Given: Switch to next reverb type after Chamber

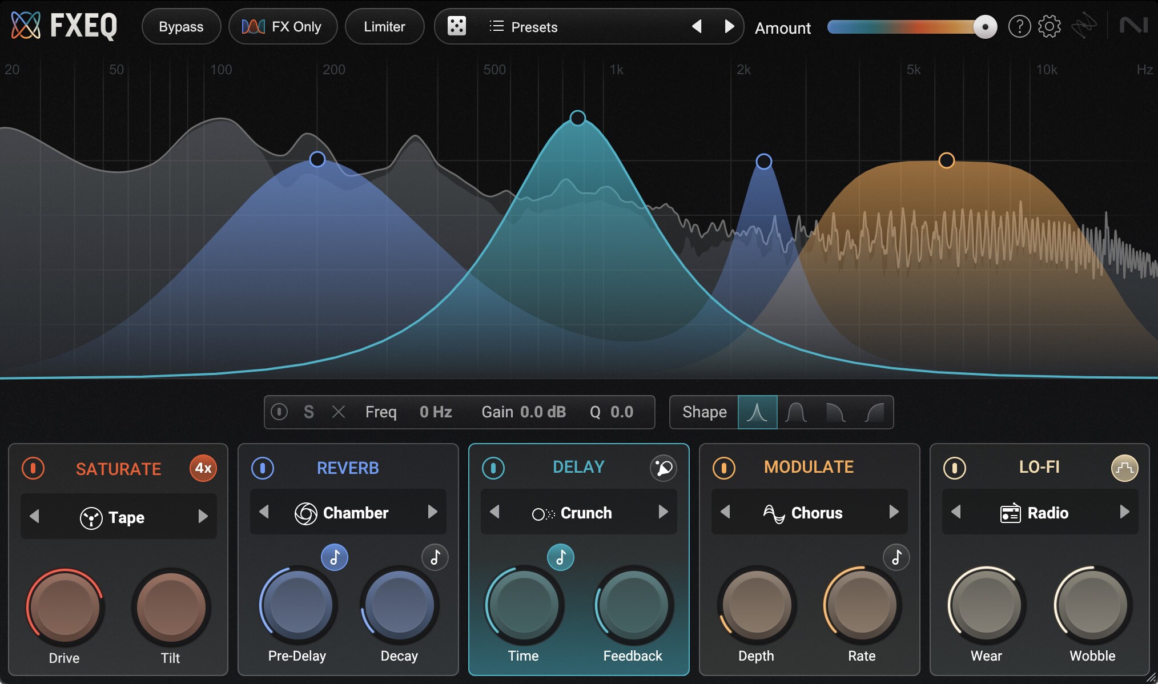Looking at the screenshot, I should point(433,512).
